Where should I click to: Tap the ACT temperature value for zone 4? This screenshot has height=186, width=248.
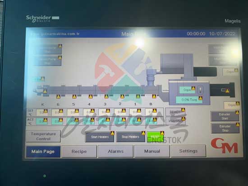[89, 121]
